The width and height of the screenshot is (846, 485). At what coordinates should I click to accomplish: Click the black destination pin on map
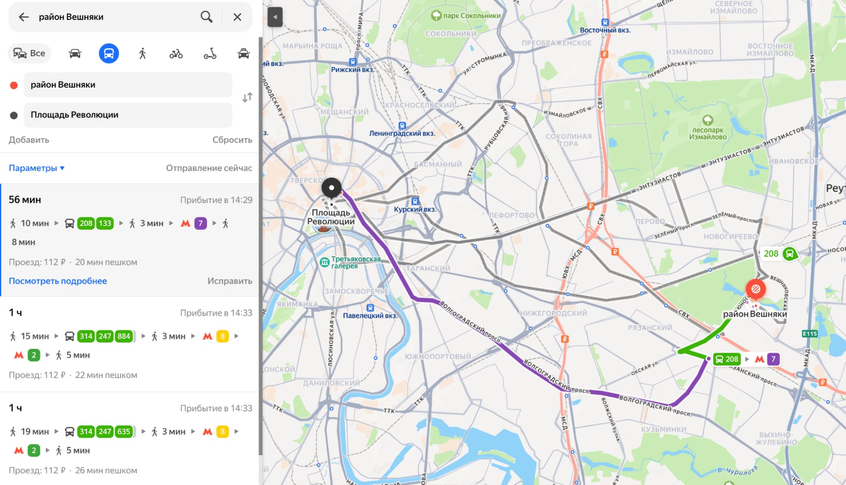[x=331, y=188]
